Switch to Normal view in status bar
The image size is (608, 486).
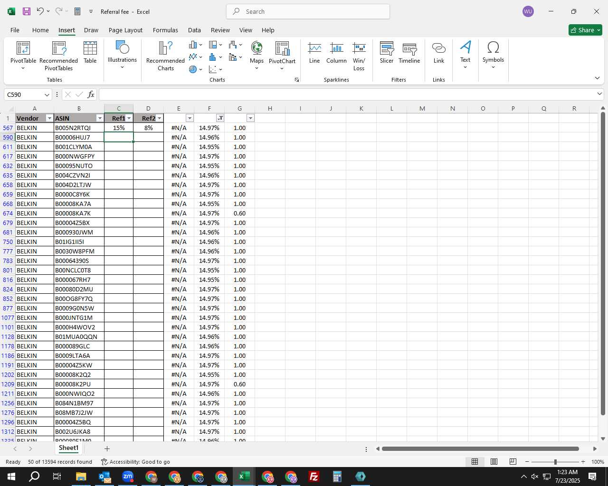(475, 462)
